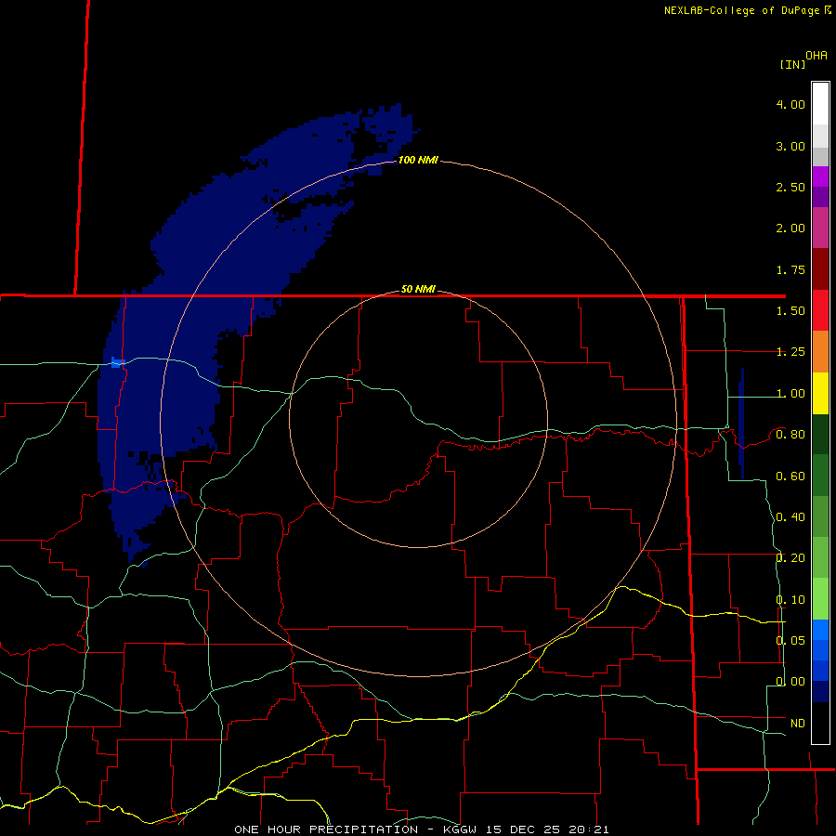Pick the black ND swatch at the scale bottom
836x836 pixels.
click(x=820, y=723)
